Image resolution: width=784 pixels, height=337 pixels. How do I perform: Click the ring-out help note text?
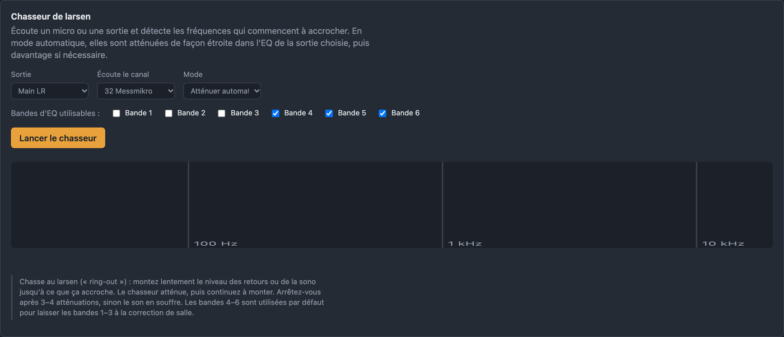172,297
